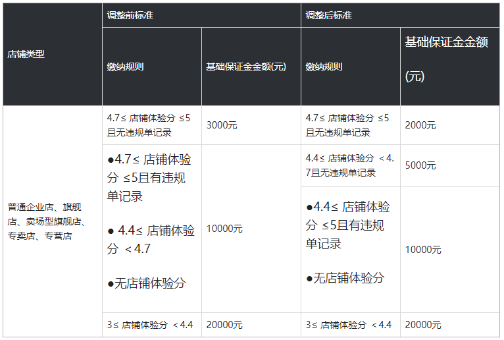Click 无店铺体验分 bullet in 调整前标准 column
Screen dimensions: 504x340
(147, 283)
